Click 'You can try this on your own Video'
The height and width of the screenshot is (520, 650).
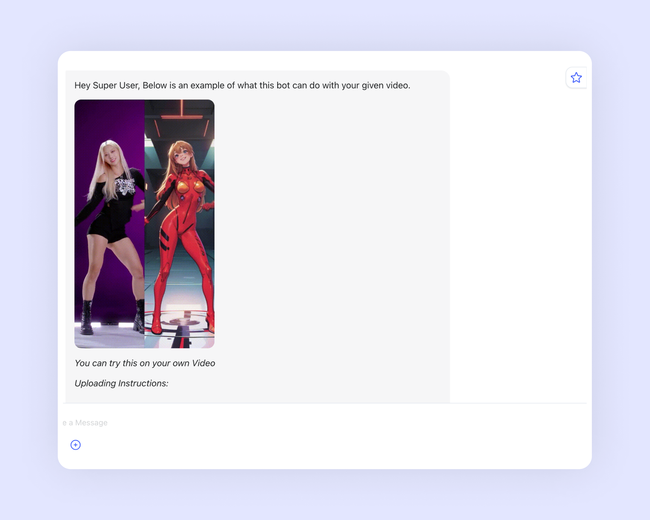pos(145,363)
